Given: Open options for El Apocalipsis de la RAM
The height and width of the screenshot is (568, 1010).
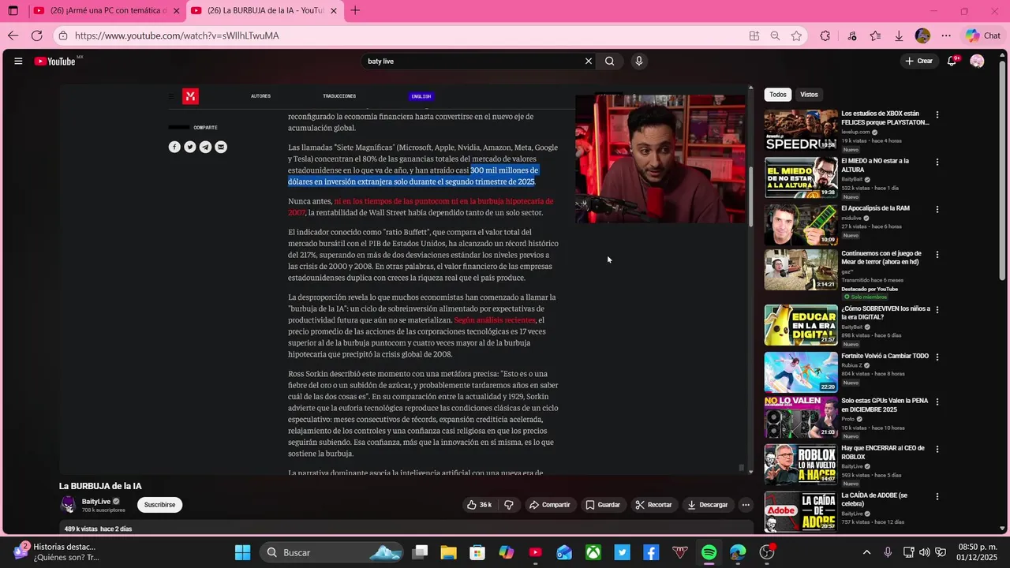Looking at the screenshot, I should pos(937,210).
